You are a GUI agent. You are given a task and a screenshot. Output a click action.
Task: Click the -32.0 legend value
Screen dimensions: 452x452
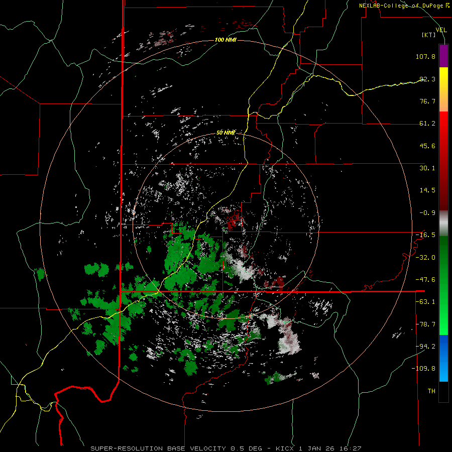tap(425, 258)
